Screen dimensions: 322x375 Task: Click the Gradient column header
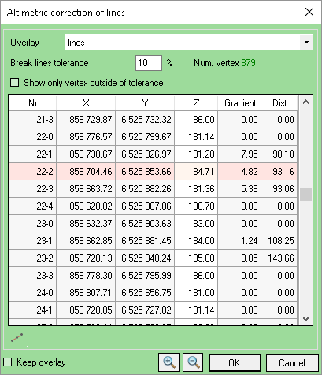pos(239,103)
